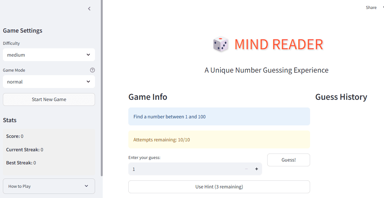Use a hint with three remaining
Viewport: 384px width, 198px height.
click(x=219, y=186)
